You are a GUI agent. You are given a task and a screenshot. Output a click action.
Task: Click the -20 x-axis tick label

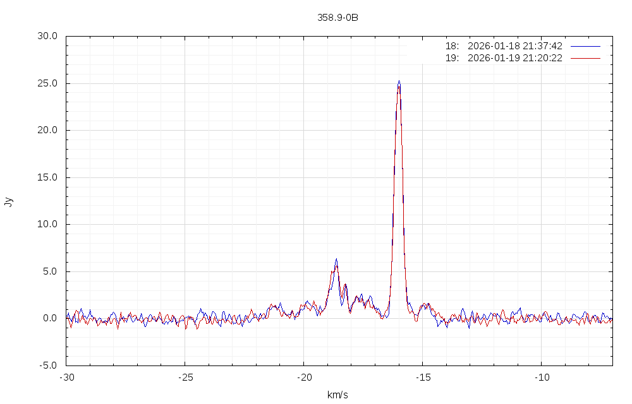click(x=303, y=377)
